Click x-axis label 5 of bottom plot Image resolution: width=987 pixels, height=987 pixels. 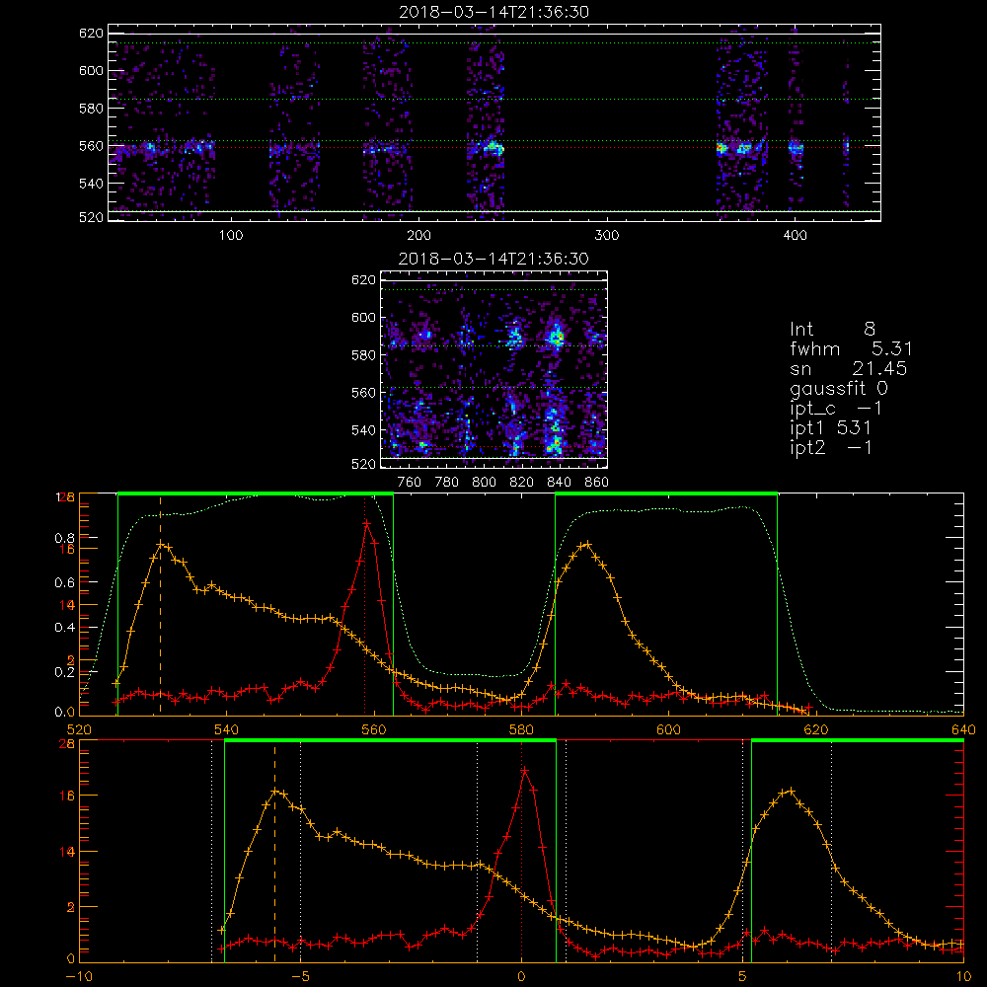click(743, 977)
